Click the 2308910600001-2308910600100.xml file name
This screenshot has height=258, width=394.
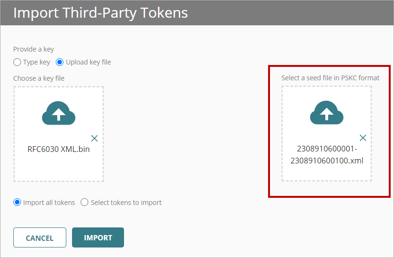[327, 154]
